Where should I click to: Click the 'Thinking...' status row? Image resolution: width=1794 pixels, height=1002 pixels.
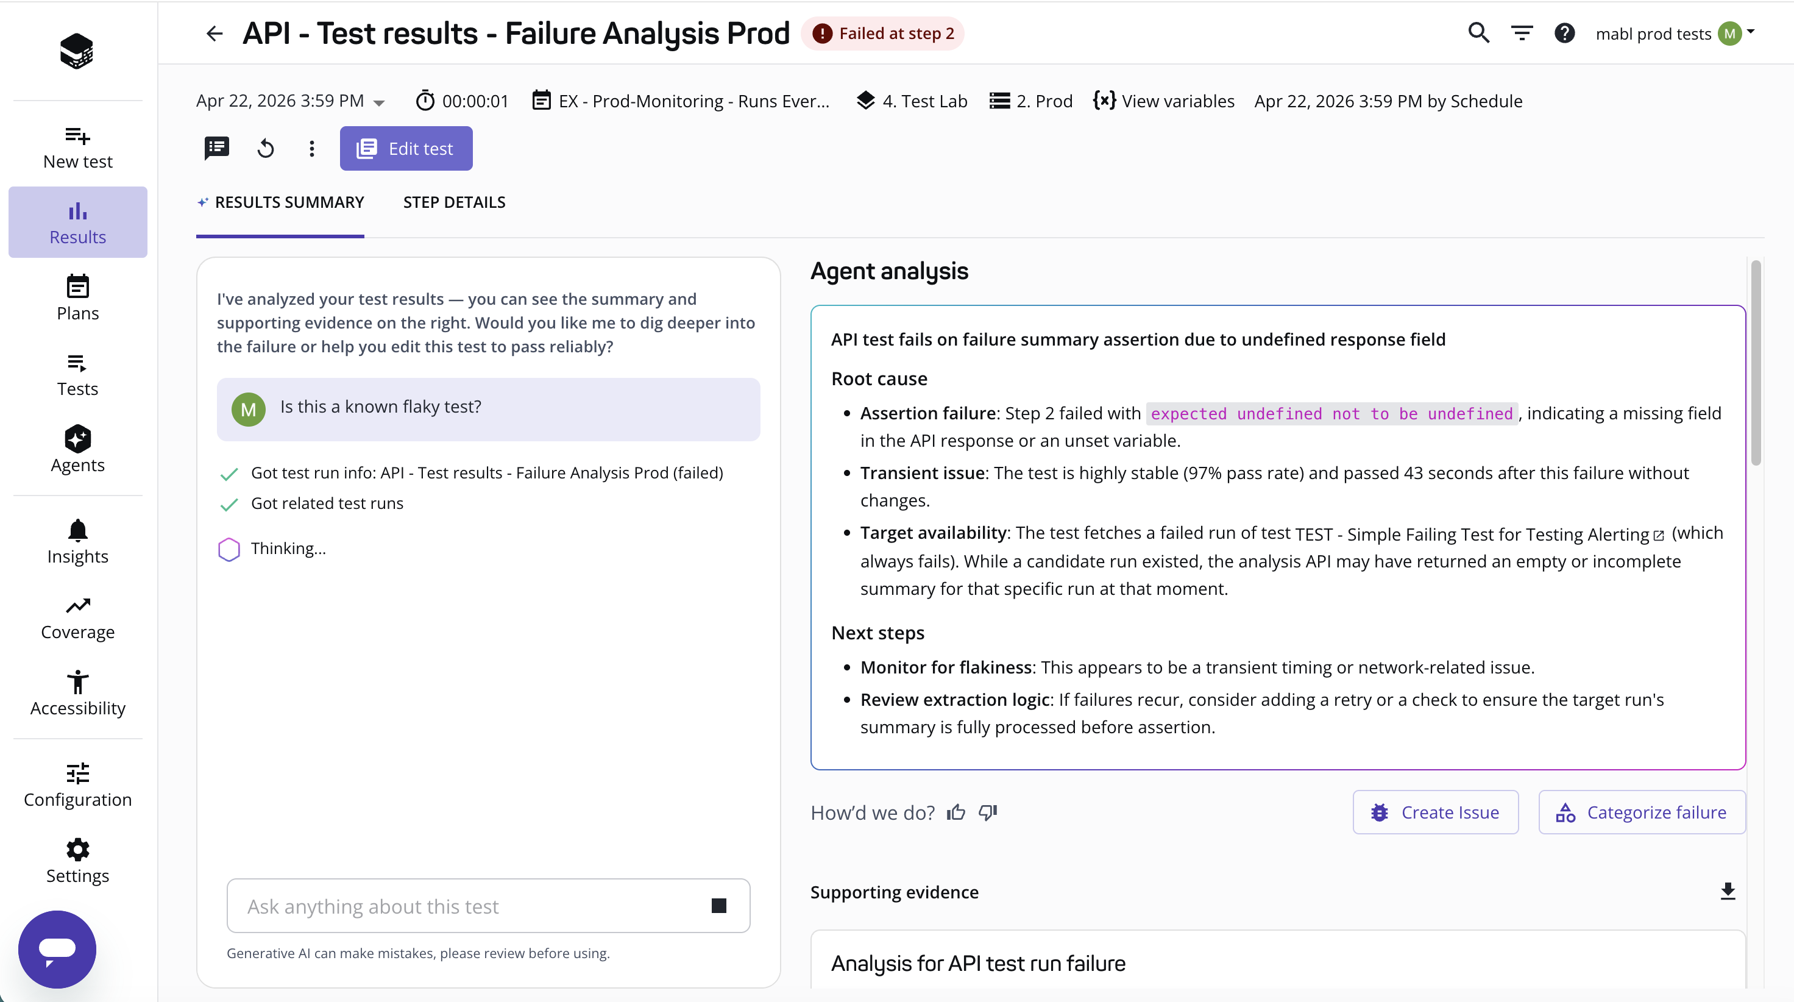(x=272, y=549)
